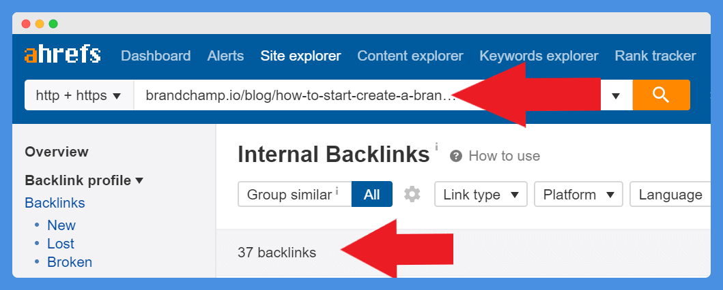Open the Broken backlinks link
723x290 pixels.
[70, 262]
